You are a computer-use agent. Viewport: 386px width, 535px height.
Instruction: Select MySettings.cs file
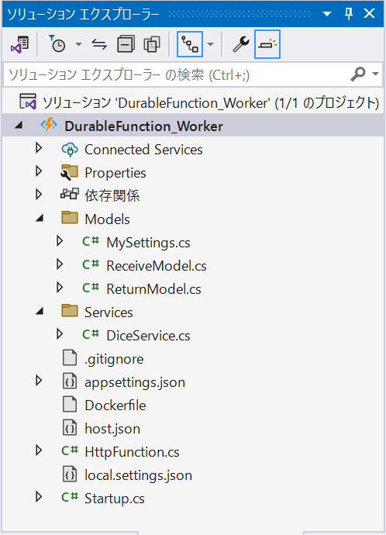pos(148,243)
